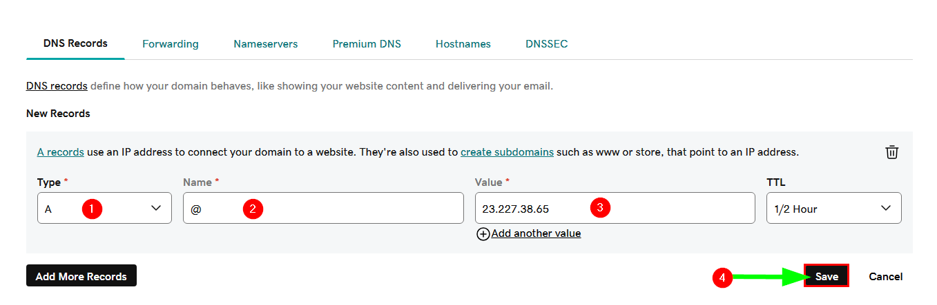Click the create subdomains link

click(x=507, y=152)
